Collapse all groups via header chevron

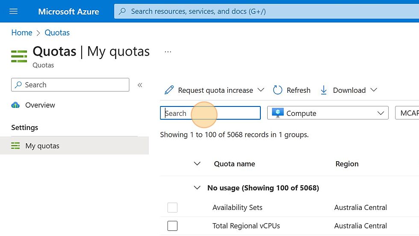(197, 164)
